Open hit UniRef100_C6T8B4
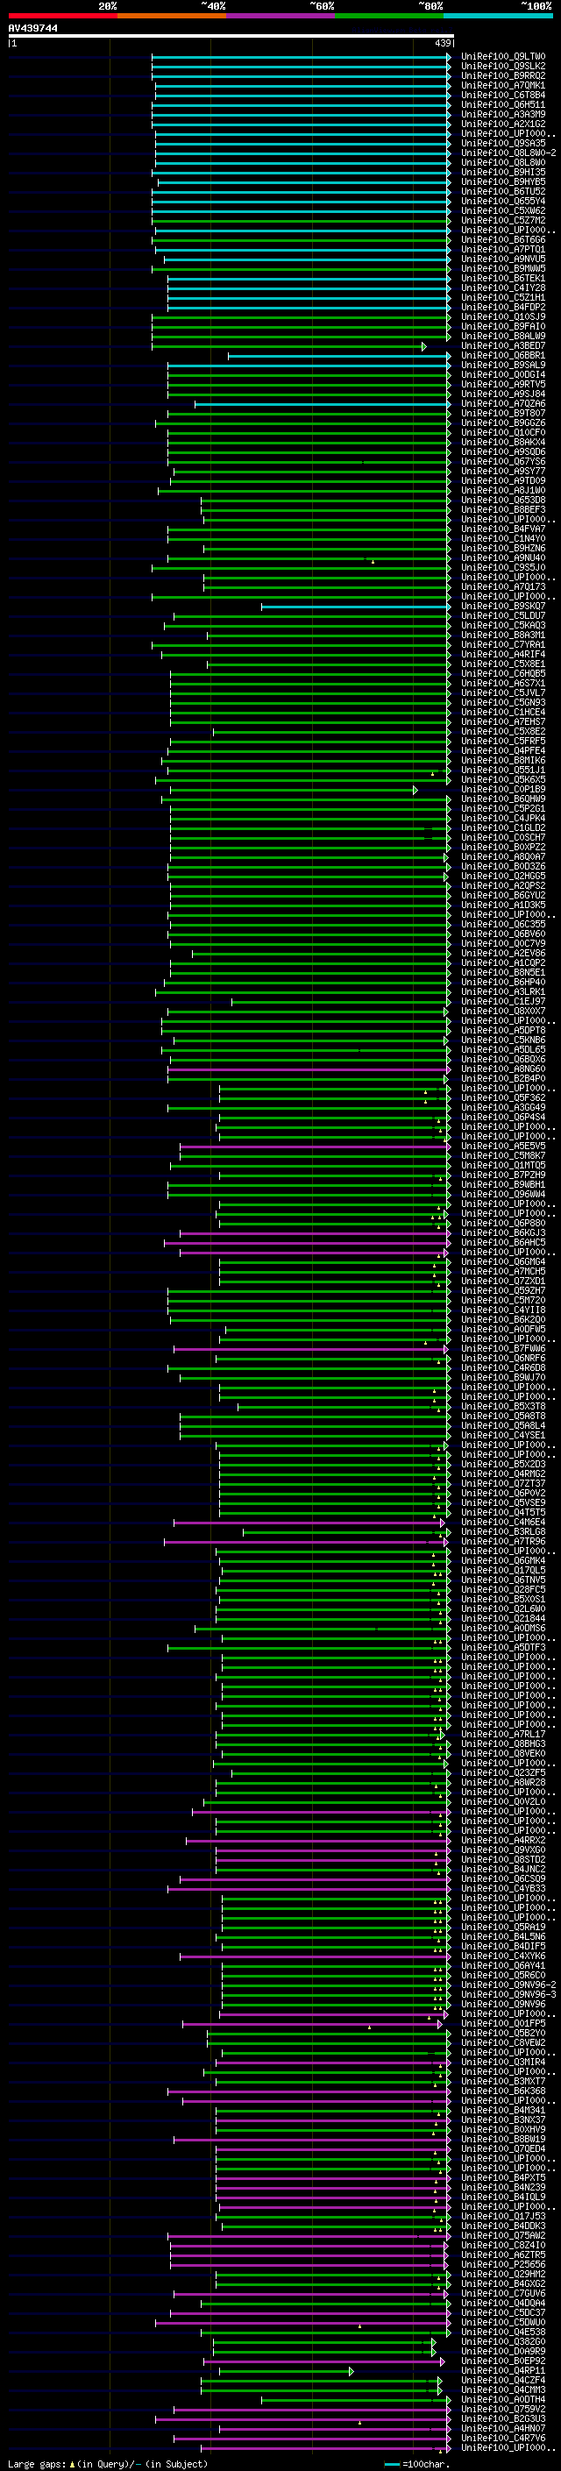The width and height of the screenshot is (561, 2471). 502,95
